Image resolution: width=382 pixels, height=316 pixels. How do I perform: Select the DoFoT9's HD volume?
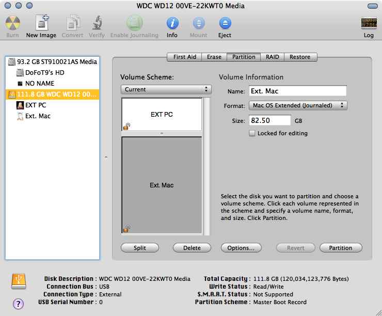52,73
